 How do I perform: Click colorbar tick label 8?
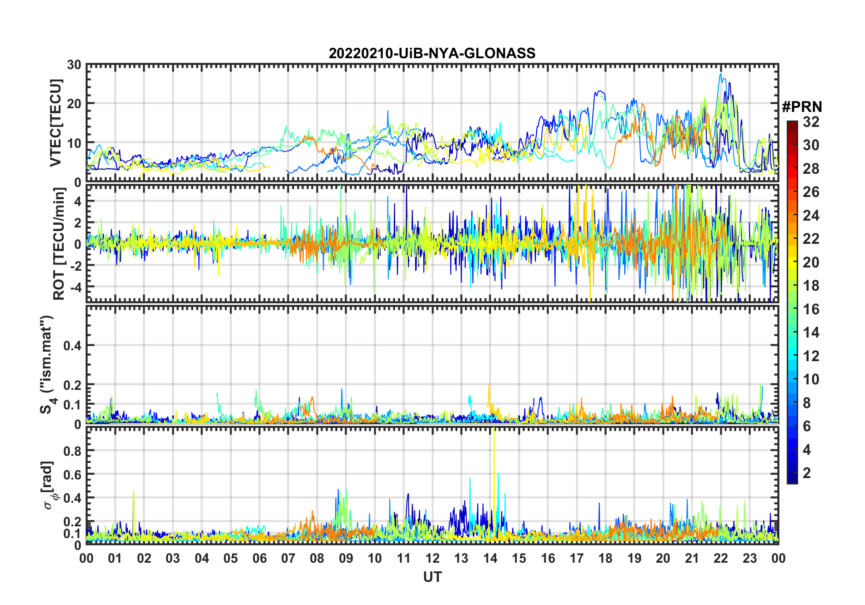(807, 403)
